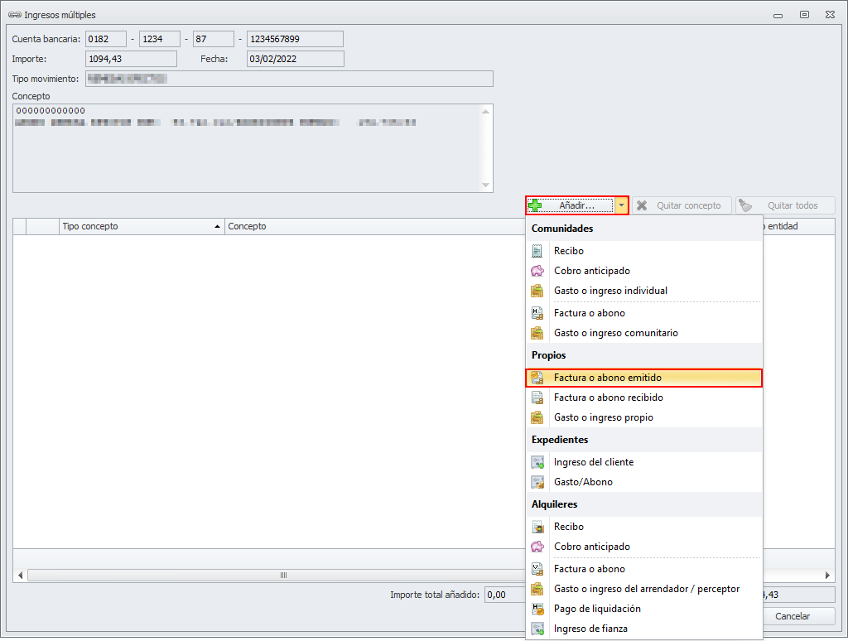848x641 pixels.
Task: Click the Quitar concepto button
Action: [682, 205]
